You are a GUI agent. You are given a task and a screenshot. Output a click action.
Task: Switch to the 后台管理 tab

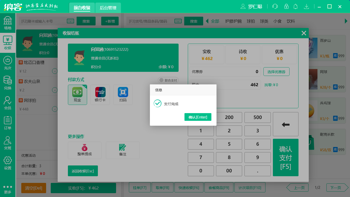[x=108, y=8]
